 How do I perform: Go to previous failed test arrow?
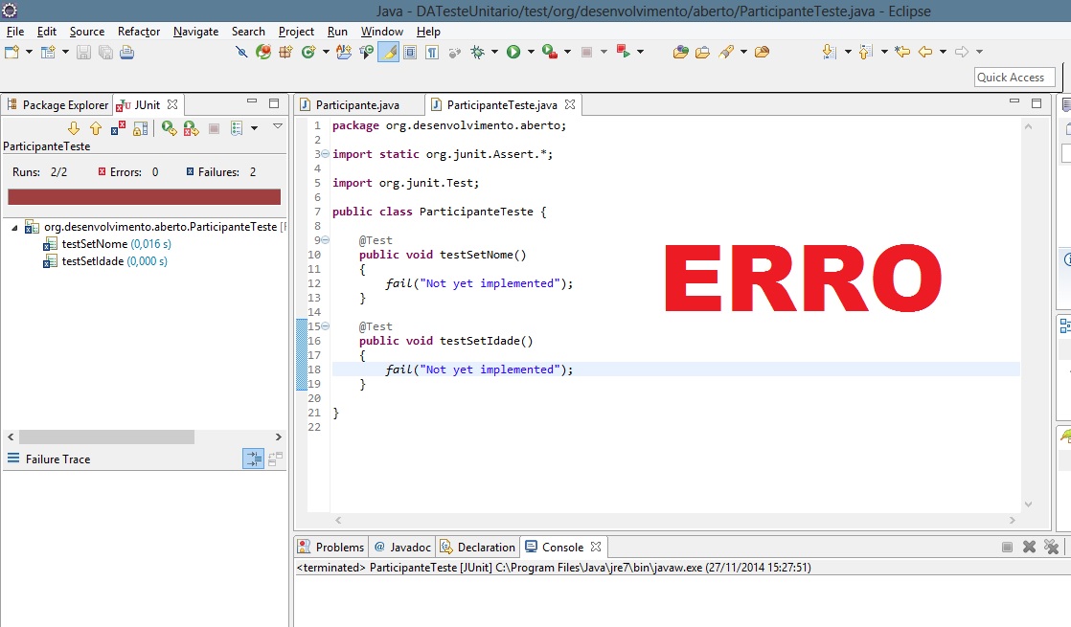click(96, 128)
